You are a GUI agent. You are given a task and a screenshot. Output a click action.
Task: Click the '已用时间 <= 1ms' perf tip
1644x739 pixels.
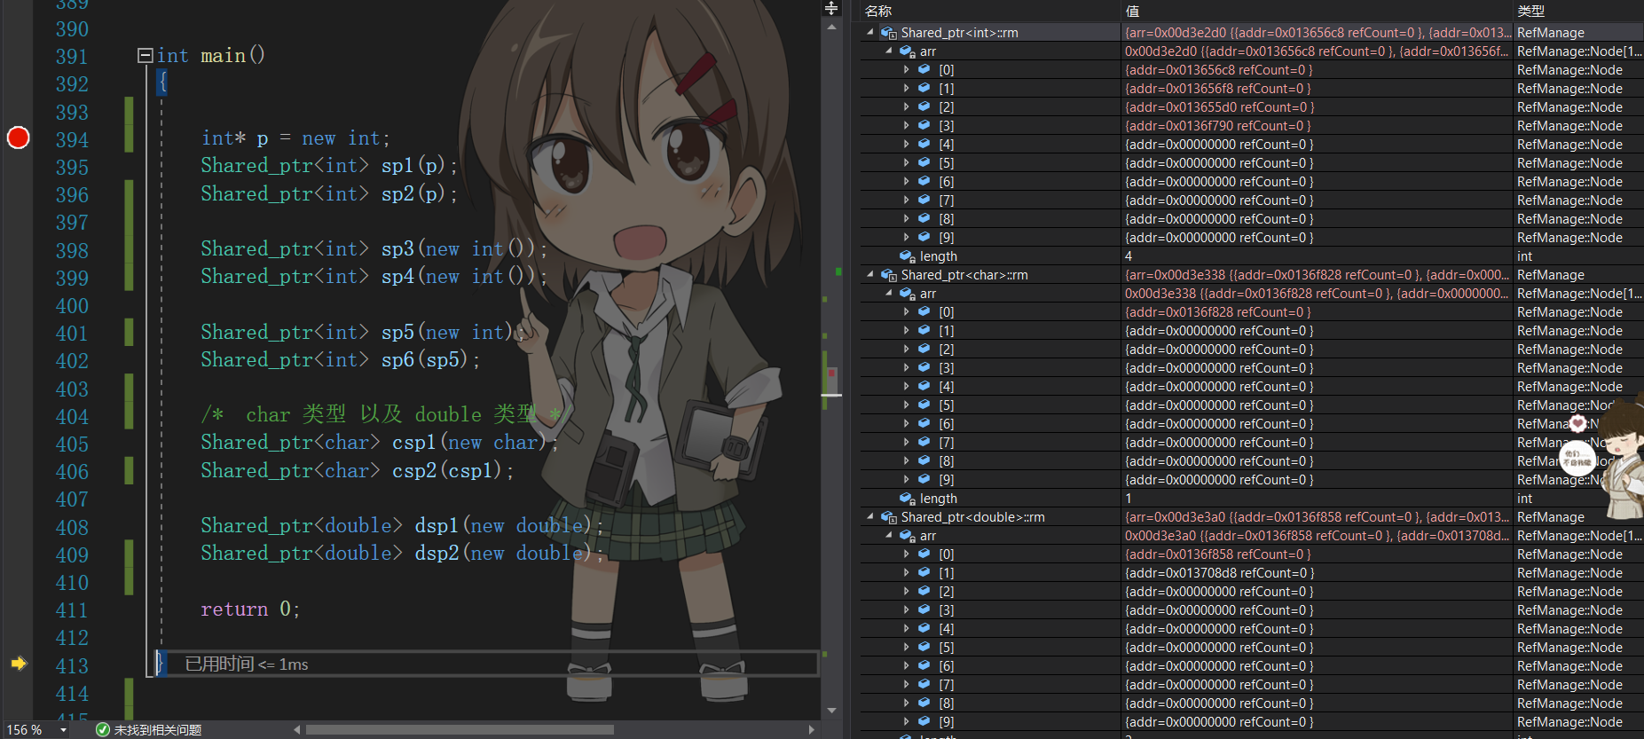pos(247,664)
